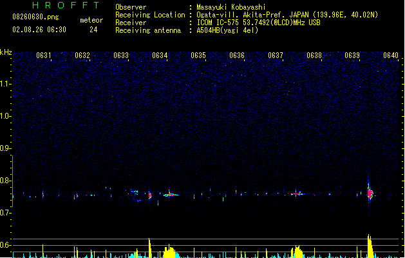Image resolution: width=405 pixels, height=258 pixels.
Task: Click the 0.8 frequency axis label
Action: tap(5, 181)
